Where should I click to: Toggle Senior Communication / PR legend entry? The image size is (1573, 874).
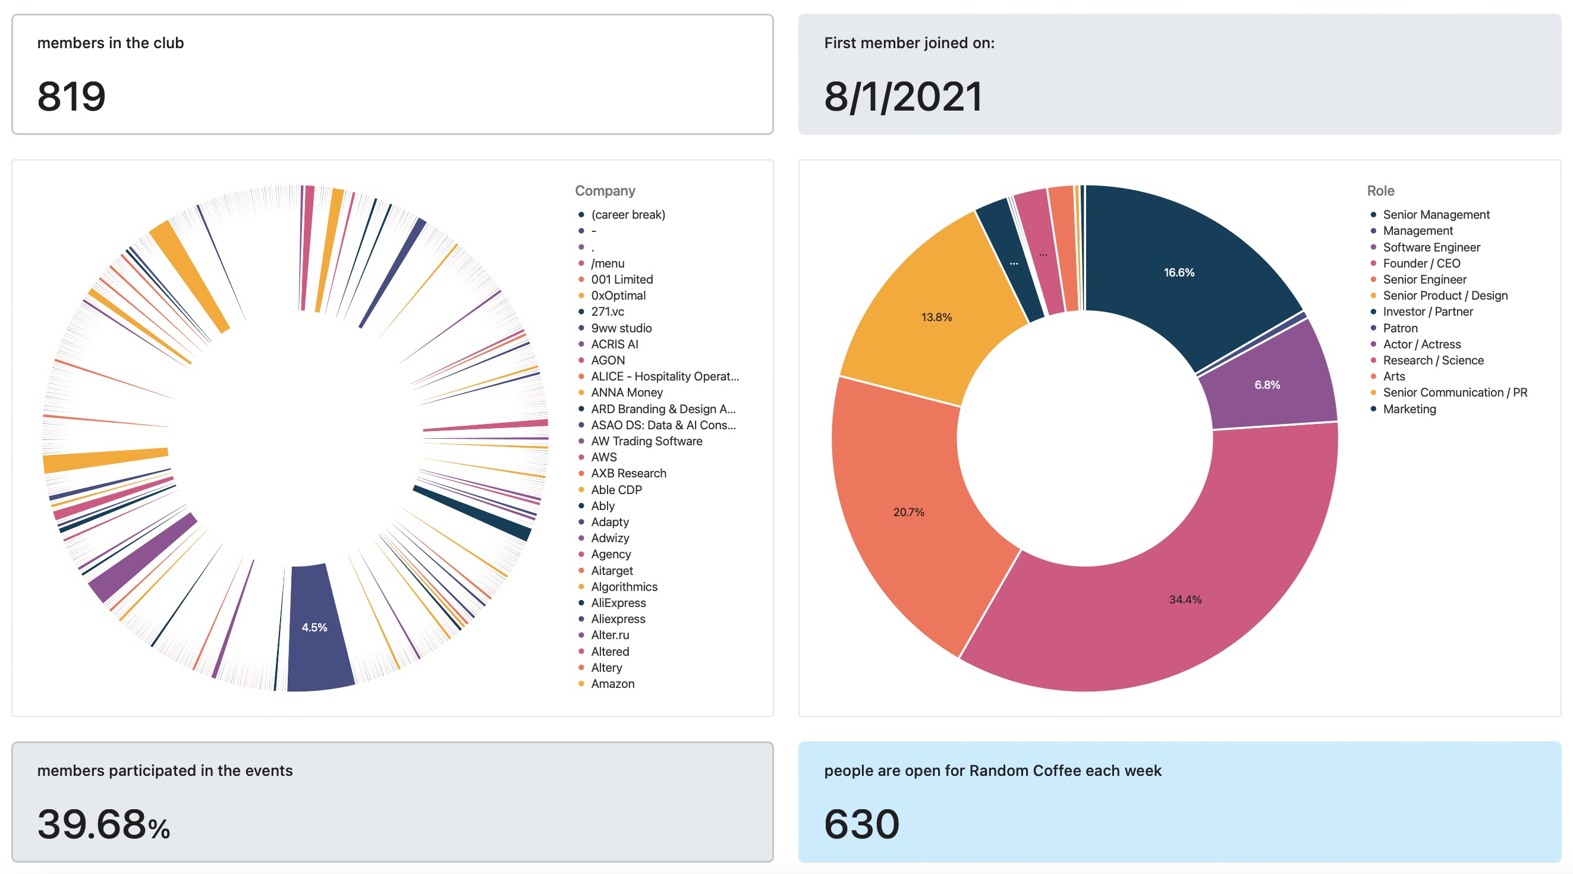pyautogui.click(x=1448, y=392)
